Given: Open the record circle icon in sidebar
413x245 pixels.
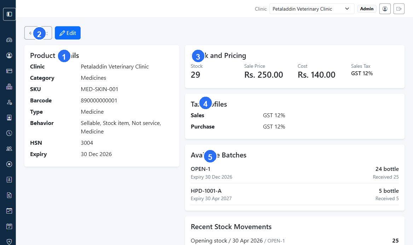Looking at the screenshot, I should pyautogui.click(x=9, y=164).
